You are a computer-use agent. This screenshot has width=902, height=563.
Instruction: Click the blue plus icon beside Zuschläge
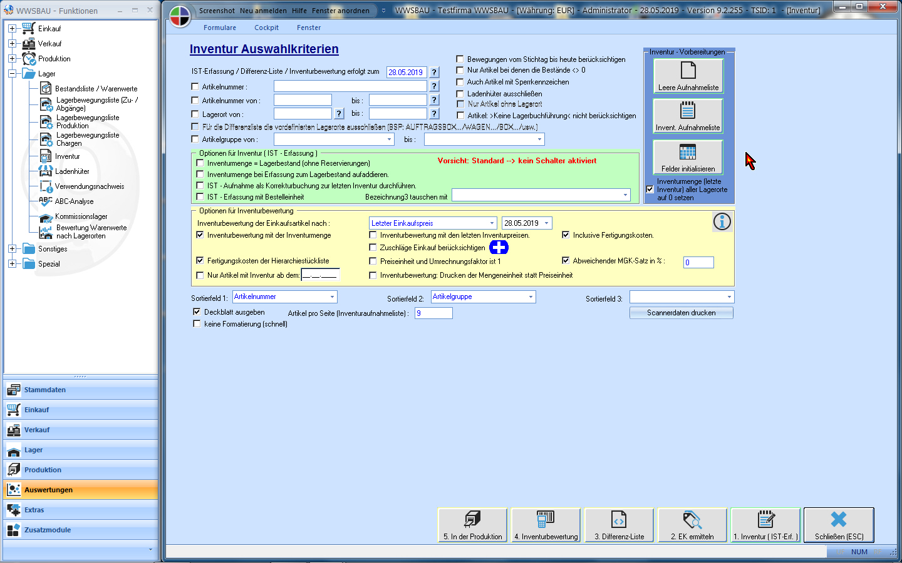click(499, 248)
